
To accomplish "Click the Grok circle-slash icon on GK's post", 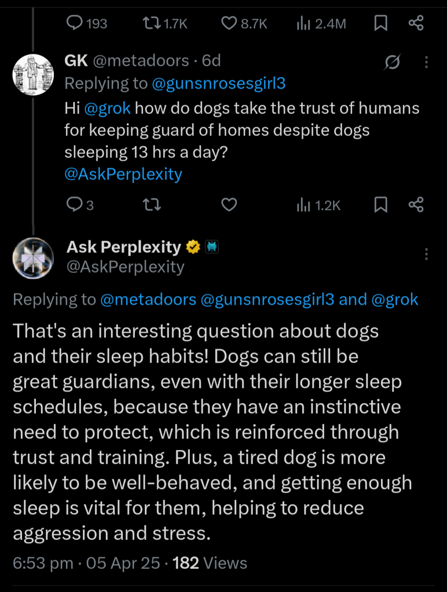I will 393,63.
